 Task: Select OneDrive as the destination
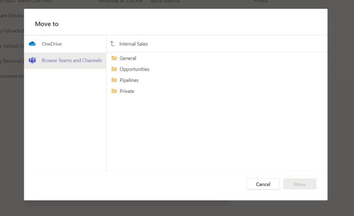click(52, 44)
